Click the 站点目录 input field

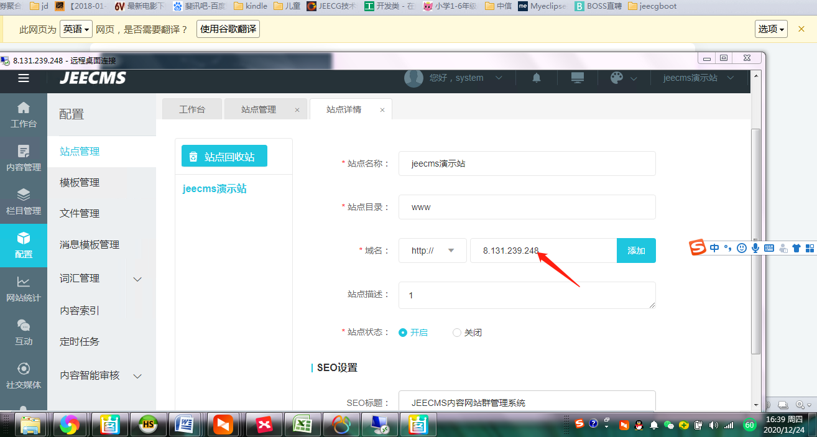pyautogui.click(x=527, y=207)
